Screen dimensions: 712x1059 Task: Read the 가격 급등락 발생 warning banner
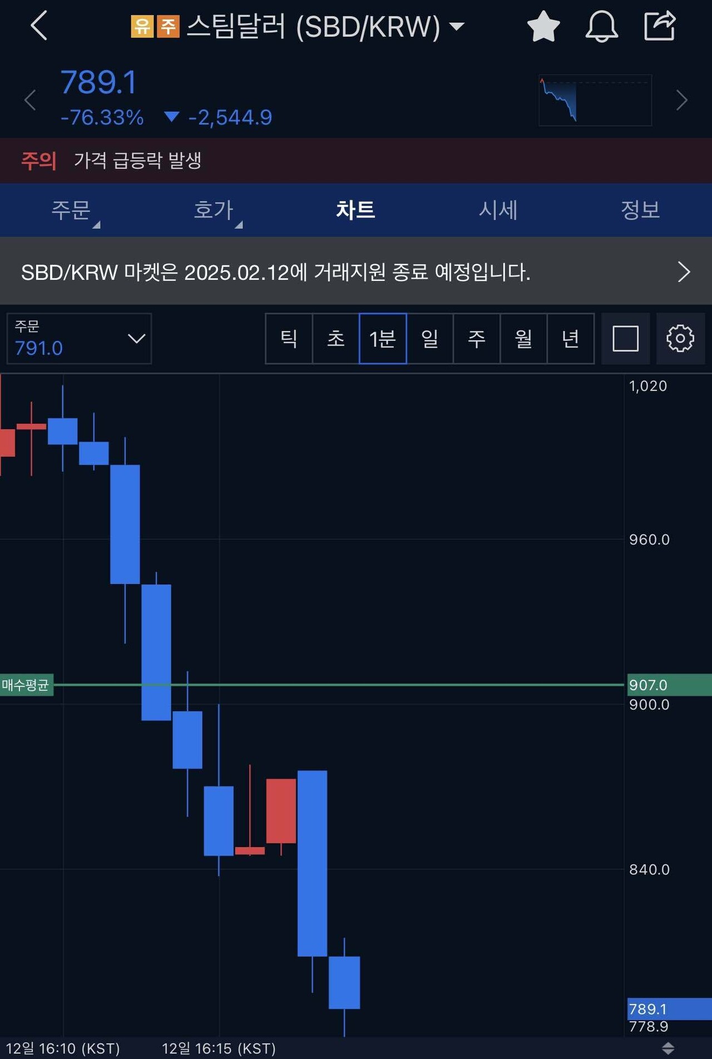coord(139,160)
